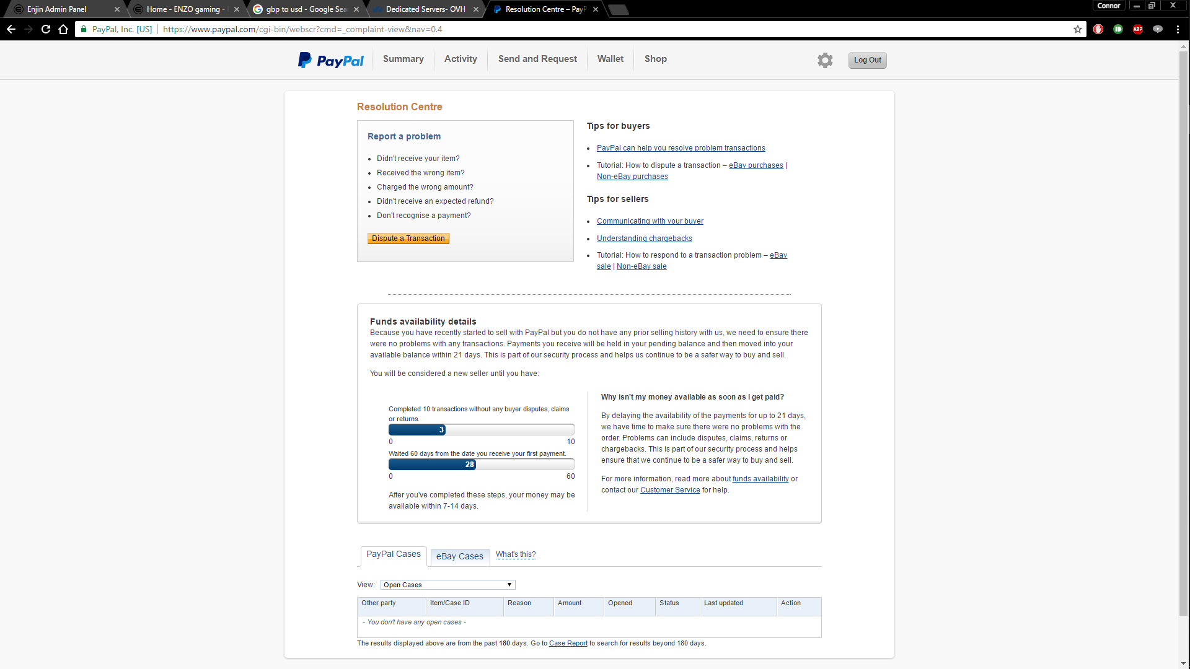The height and width of the screenshot is (669, 1190).
Task: Open Chrome three-dot menu
Action: coord(1178,29)
